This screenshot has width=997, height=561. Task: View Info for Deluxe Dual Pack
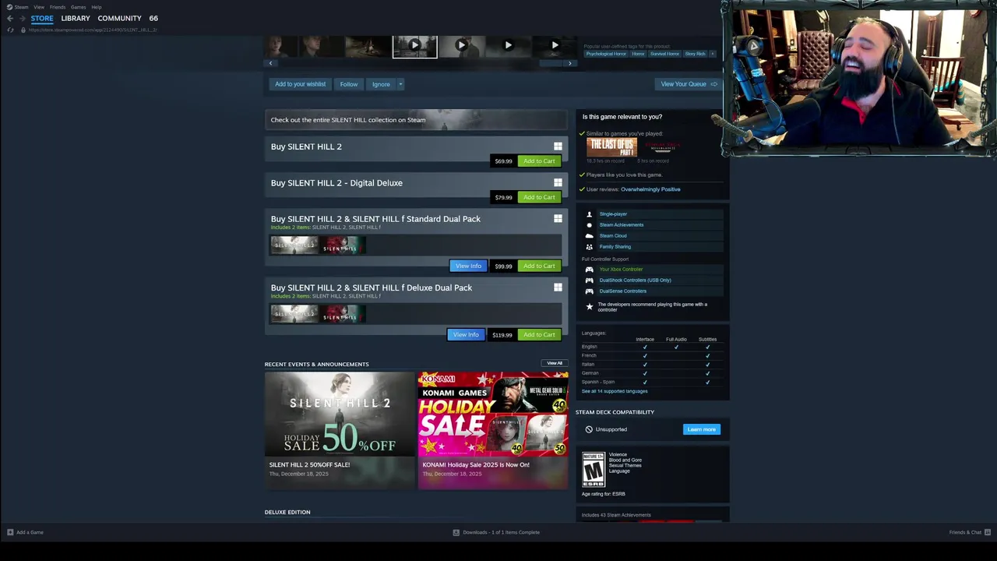point(466,334)
